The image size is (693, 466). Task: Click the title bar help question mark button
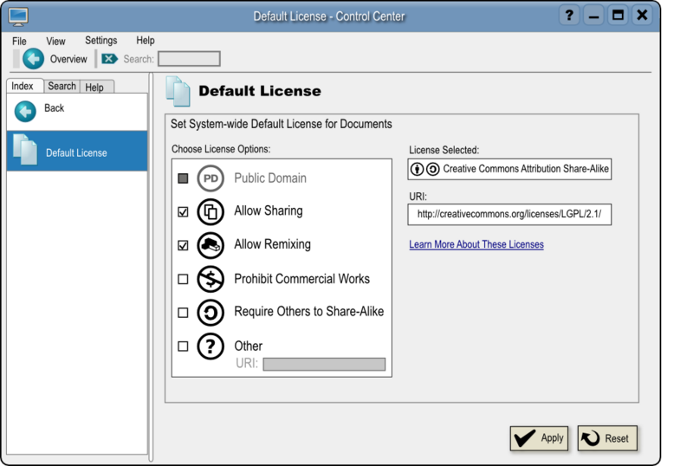[569, 16]
